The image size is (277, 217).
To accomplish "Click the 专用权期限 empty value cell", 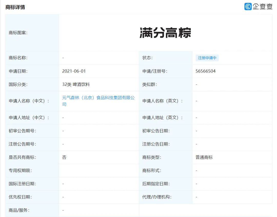I will (99, 171).
